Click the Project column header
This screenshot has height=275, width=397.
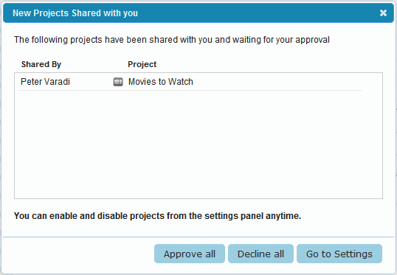point(142,64)
